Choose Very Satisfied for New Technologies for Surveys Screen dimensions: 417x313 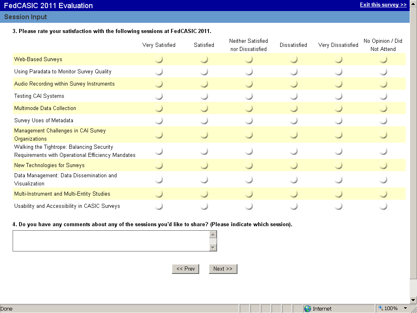159,165
